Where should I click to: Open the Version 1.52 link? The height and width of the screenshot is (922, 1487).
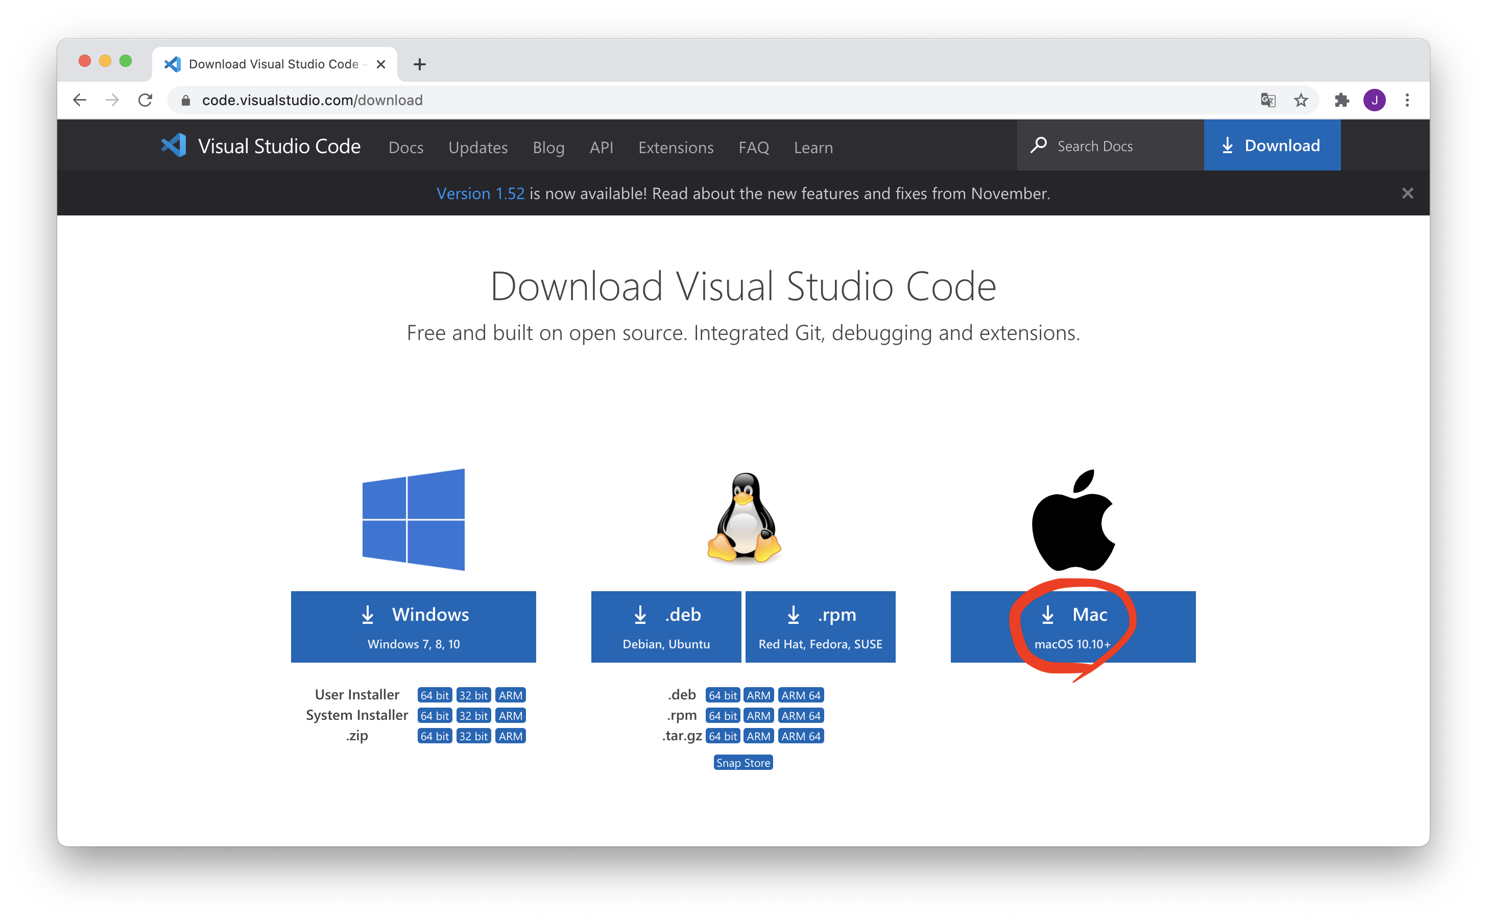coord(480,194)
